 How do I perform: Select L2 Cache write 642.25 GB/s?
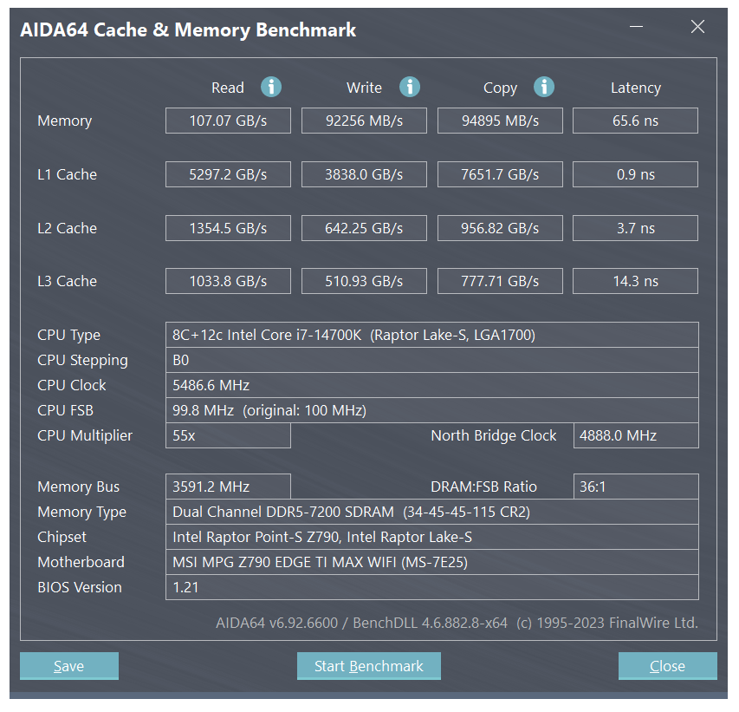click(x=365, y=228)
